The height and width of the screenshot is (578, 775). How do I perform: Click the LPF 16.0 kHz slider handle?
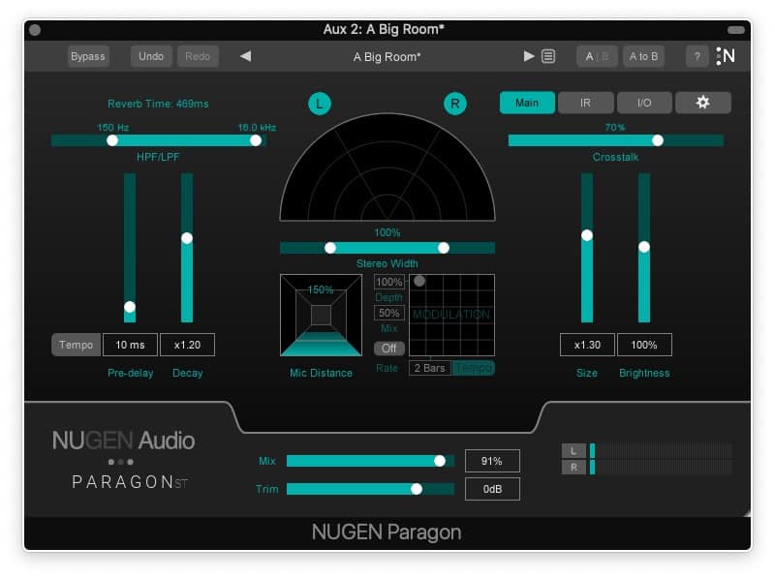[x=256, y=140]
